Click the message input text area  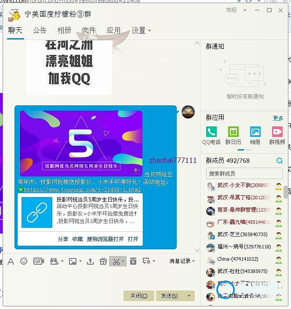click(102, 278)
